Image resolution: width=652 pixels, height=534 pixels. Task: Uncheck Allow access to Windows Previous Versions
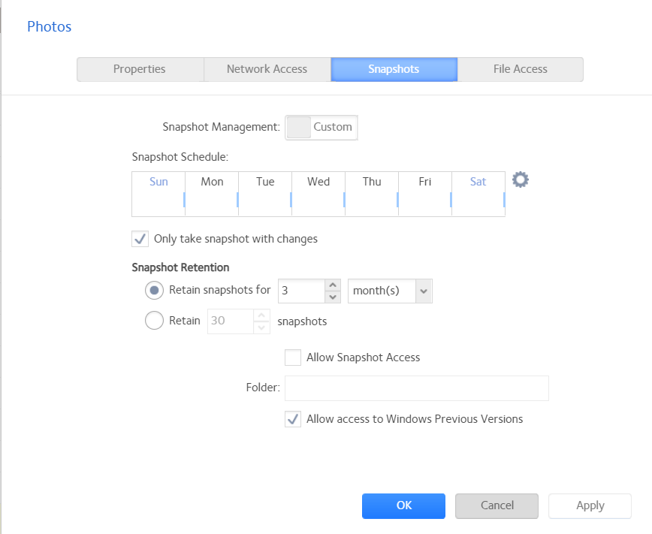[293, 419]
